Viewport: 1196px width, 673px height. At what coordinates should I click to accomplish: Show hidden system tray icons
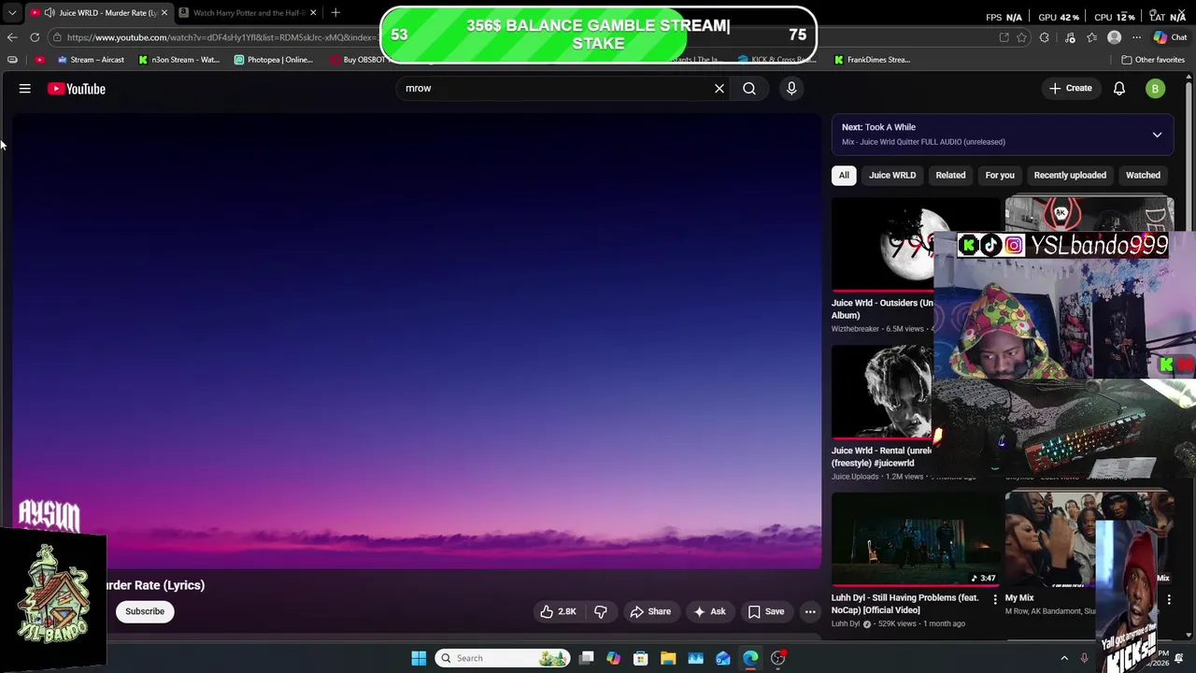(1064, 658)
